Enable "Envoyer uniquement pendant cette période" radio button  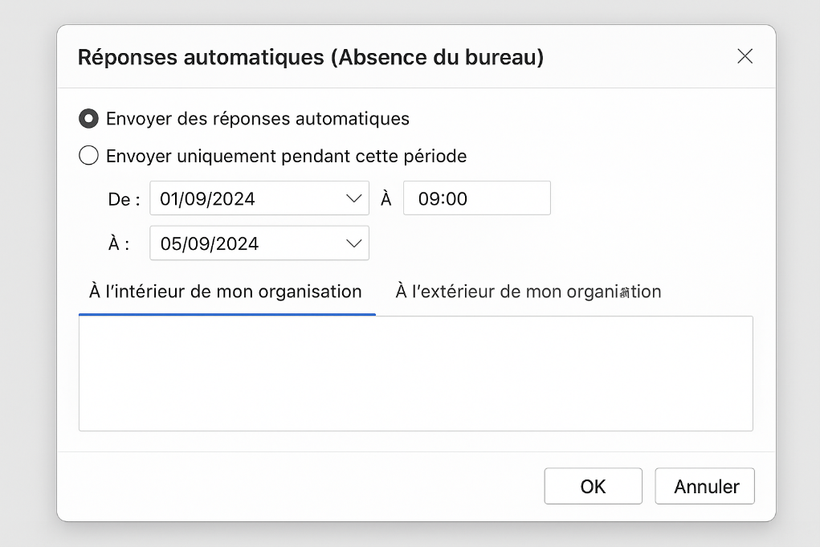point(88,156)
